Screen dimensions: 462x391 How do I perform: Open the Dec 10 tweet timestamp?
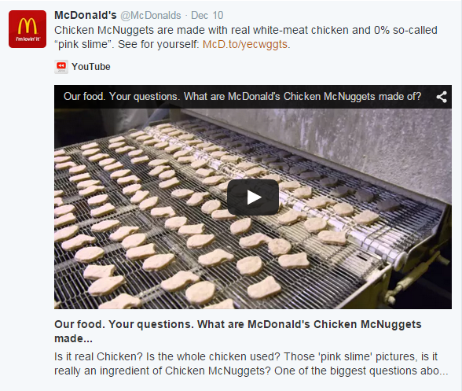click(207, 16)
